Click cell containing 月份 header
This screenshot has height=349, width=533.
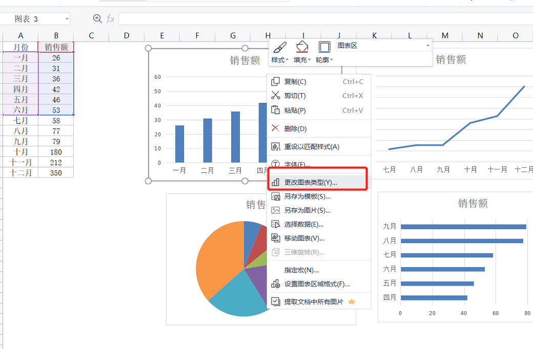coord(20,47)
